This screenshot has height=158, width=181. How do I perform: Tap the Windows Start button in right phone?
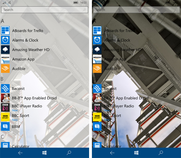pos(136,153)
